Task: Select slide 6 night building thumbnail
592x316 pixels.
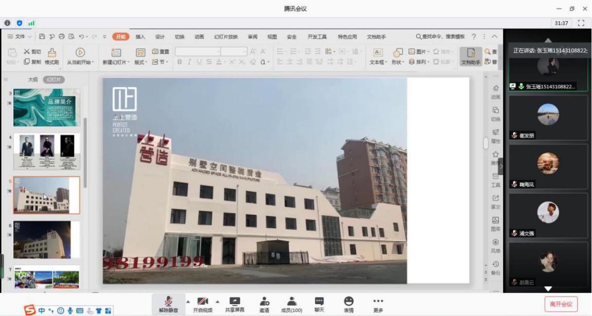Action: point(46,240)
